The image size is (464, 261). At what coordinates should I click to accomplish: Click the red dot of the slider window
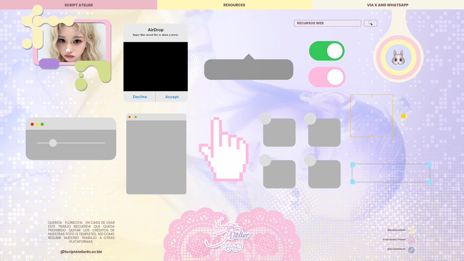click(32, 124)
